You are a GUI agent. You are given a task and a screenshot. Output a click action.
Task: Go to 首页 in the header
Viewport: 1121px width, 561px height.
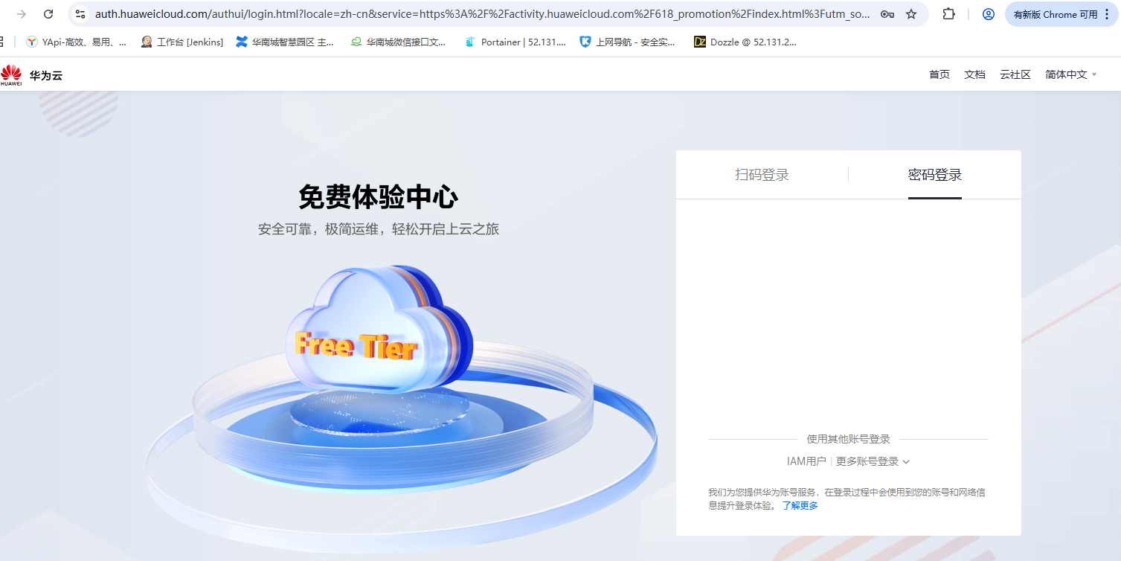click(939, 74)
